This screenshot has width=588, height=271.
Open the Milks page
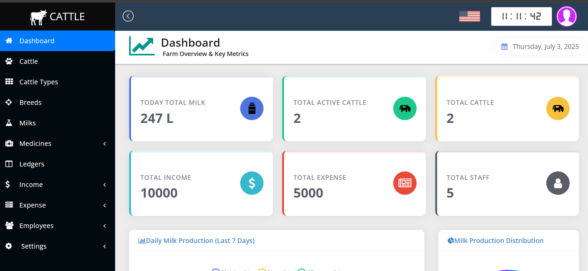(27, 123)
